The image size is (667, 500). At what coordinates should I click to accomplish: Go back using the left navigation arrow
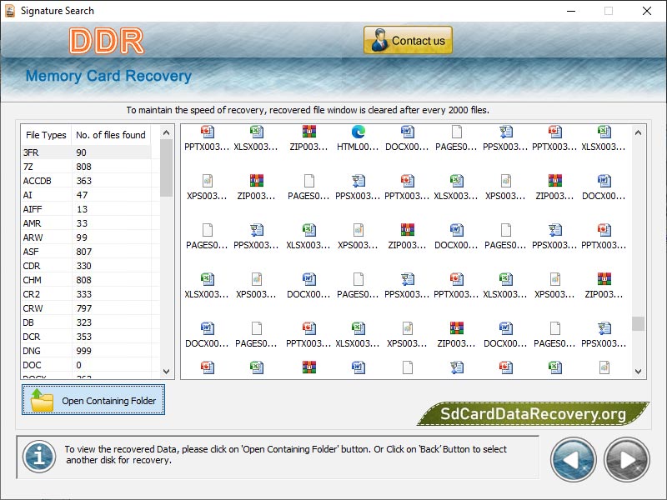tap(573, 459)
